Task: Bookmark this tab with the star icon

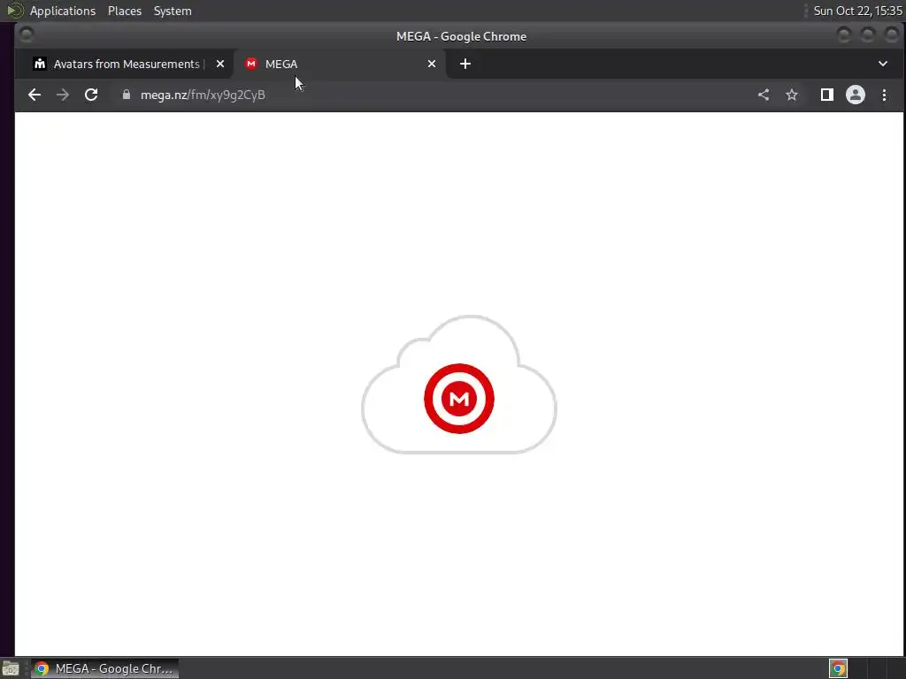Action: [792, 95]
